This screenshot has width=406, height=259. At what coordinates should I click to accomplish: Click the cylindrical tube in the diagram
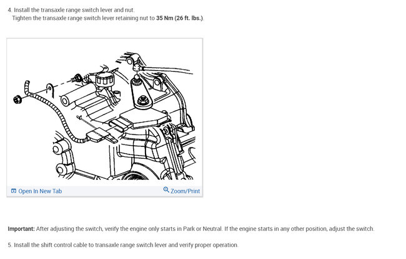point(77,94)
